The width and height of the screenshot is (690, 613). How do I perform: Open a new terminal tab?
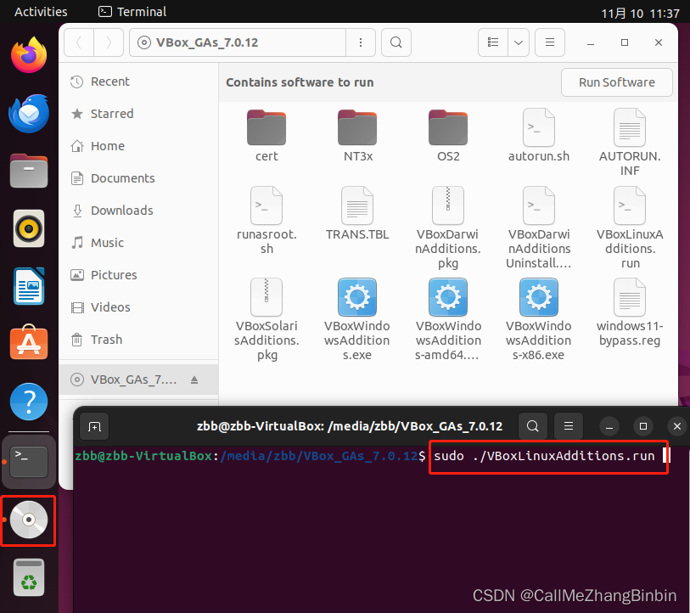click(94, 426)
